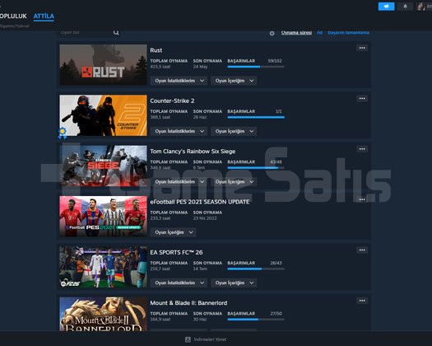Open eFootball PES 2021 SEASON UPDATE title

point(200,202)
